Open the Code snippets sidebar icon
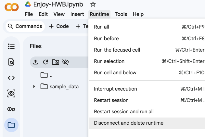205x137 pixels. 11,78
